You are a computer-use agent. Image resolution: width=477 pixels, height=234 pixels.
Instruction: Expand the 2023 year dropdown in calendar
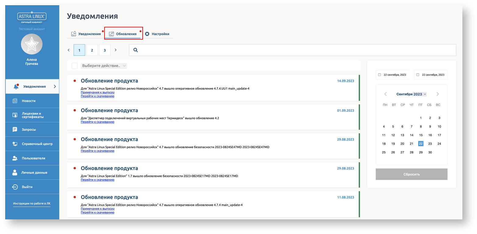coord(420,94)
